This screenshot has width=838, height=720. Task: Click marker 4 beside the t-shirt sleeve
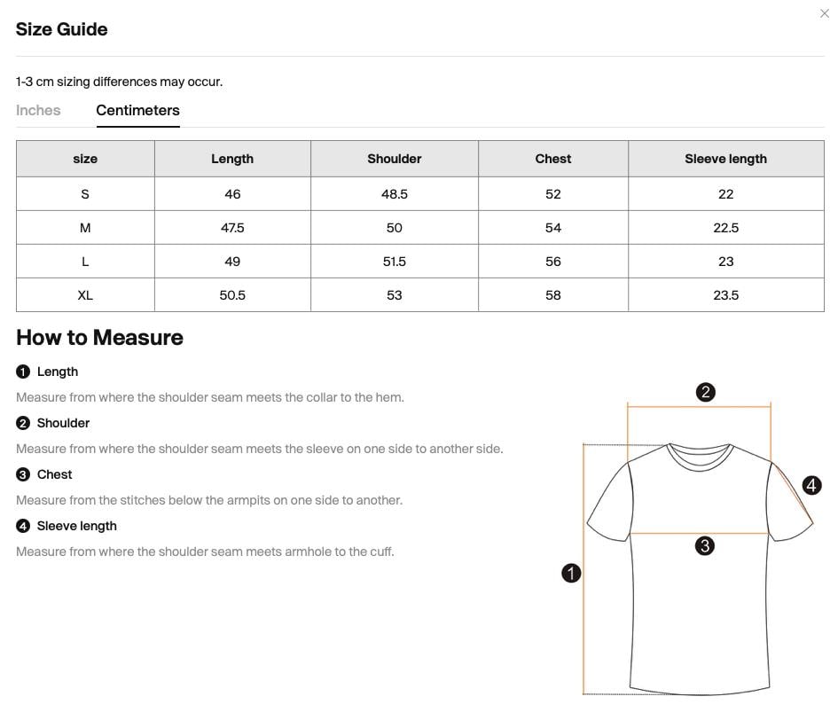[x=811, y=485]
